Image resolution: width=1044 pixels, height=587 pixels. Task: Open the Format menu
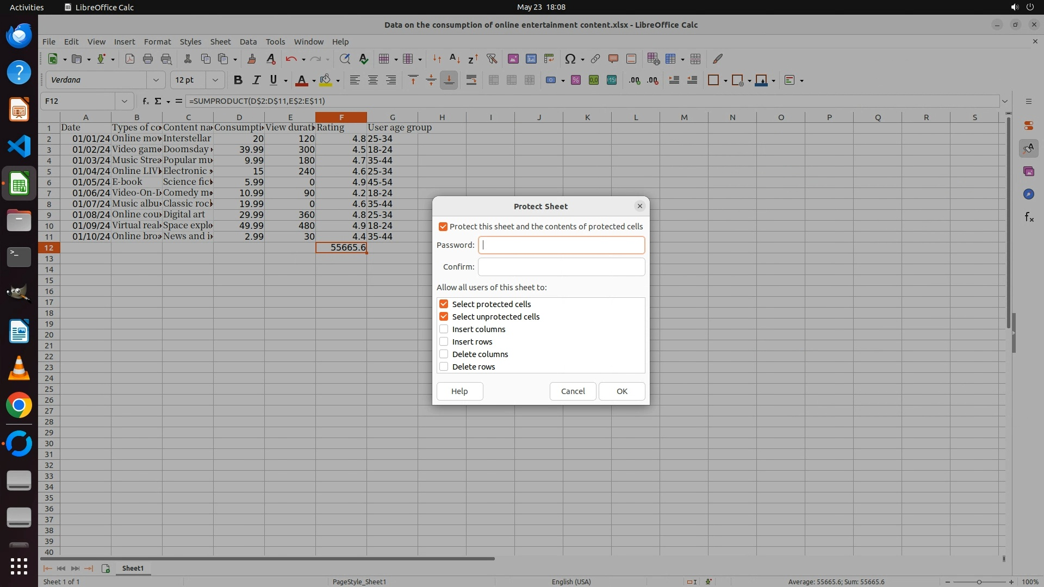coord(157,42)
